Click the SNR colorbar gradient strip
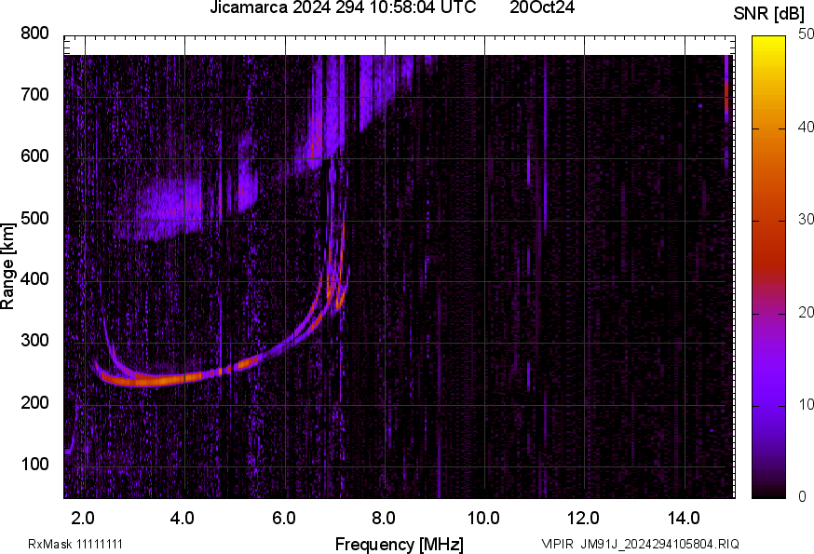The height and width of the screenshot is (554, 814). coord(769,267)
